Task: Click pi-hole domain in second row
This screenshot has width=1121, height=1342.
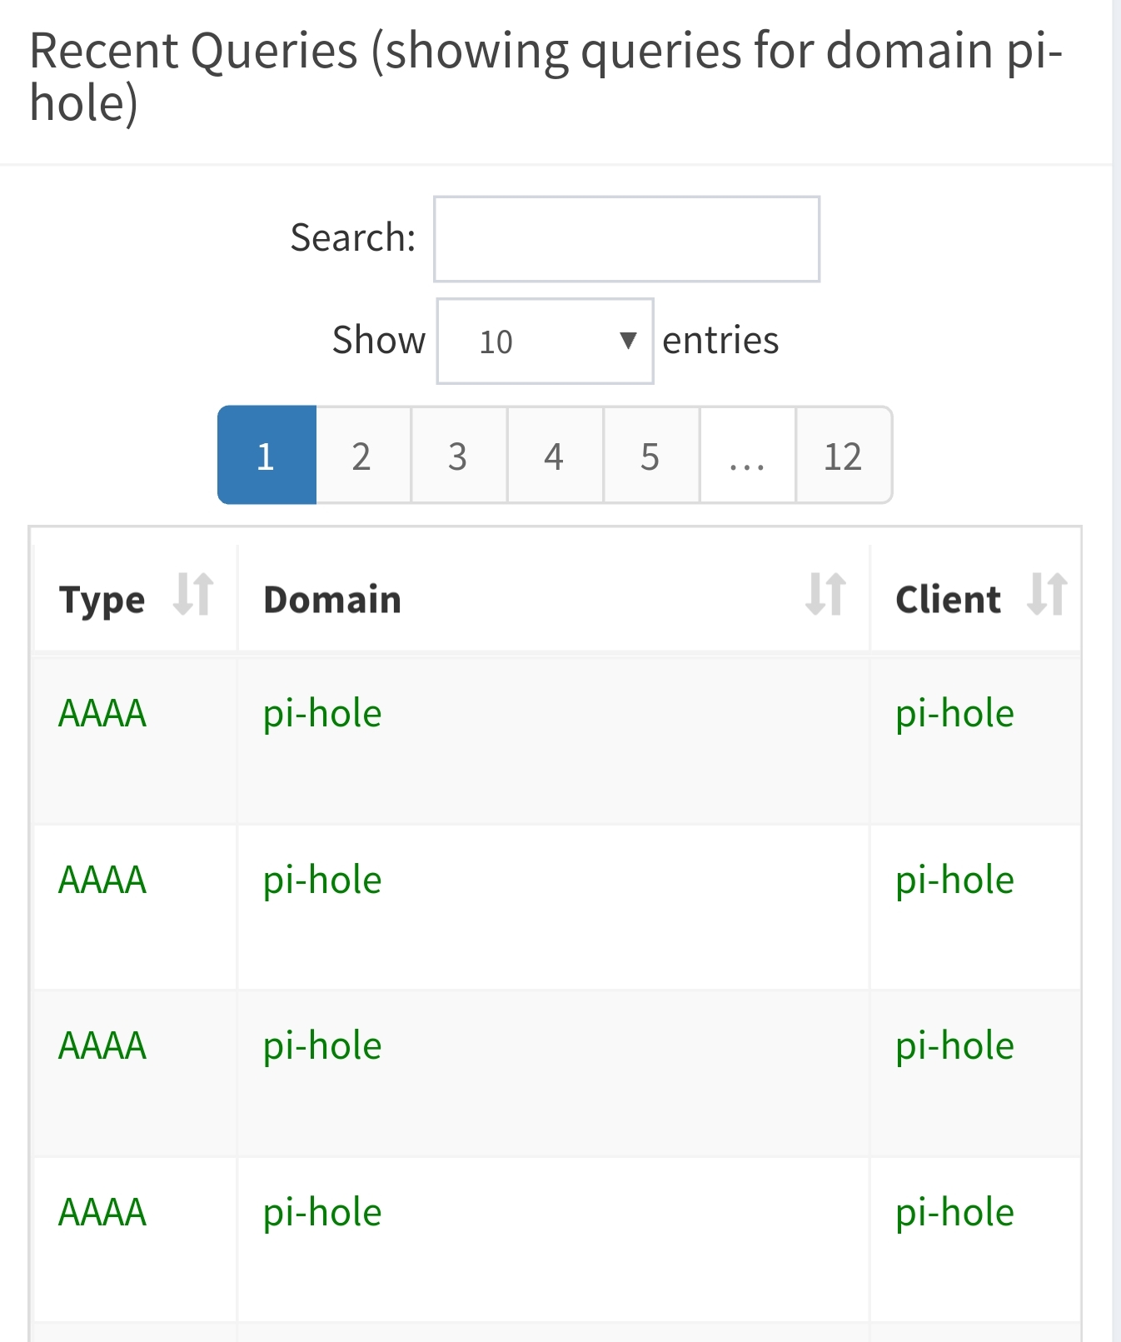Action: (322, 881)
